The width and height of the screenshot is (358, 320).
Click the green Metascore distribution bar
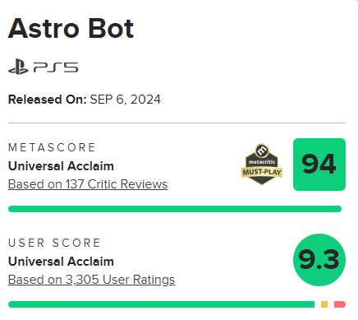tap(175, 209)
